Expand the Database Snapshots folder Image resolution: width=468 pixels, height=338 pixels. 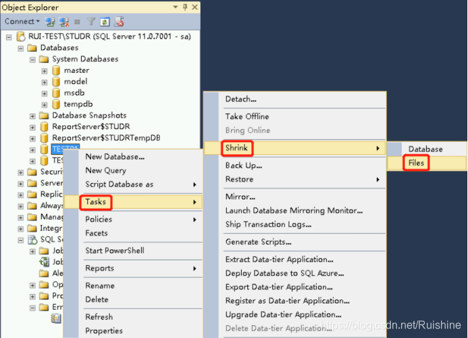coord(32,116)
